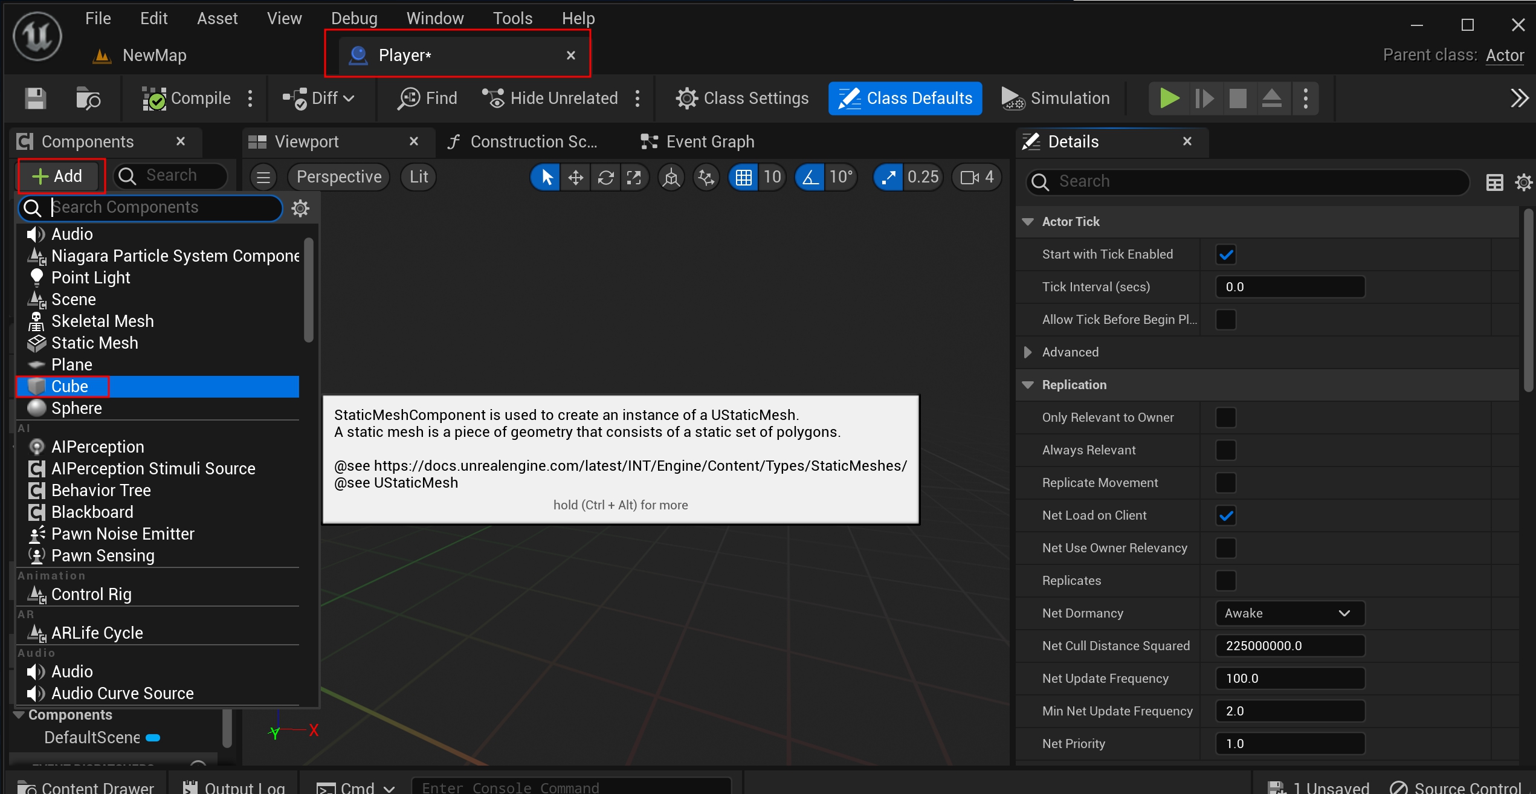
Task: Open Details panel settings gear
Action: (1524, 182)
